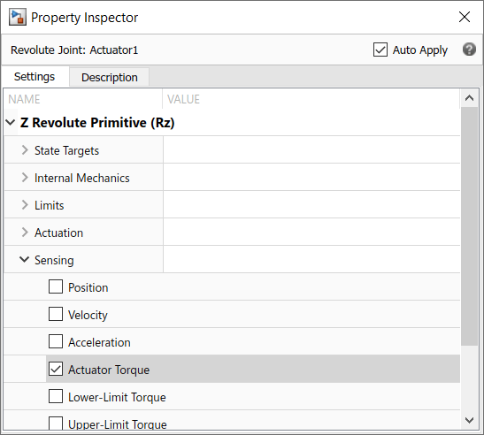Click the Property Inspector window icon
Image resolution: width=484 pixels, height=435 pixels.
pyautogui.click(x=18, y=18)
